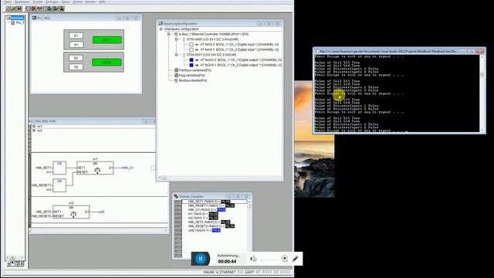Screen dimensions: 494x278
Task: Pause the screen recording
Action: coord(201,259)
